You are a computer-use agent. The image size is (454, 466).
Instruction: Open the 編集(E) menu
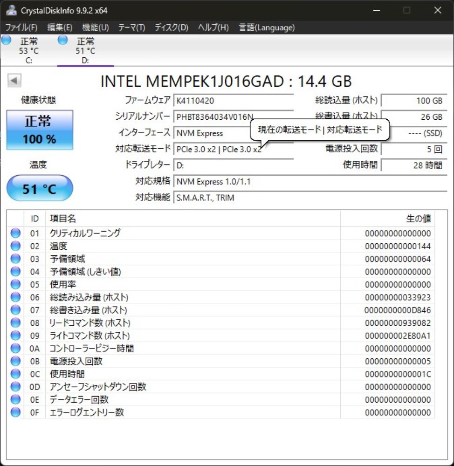60,27
